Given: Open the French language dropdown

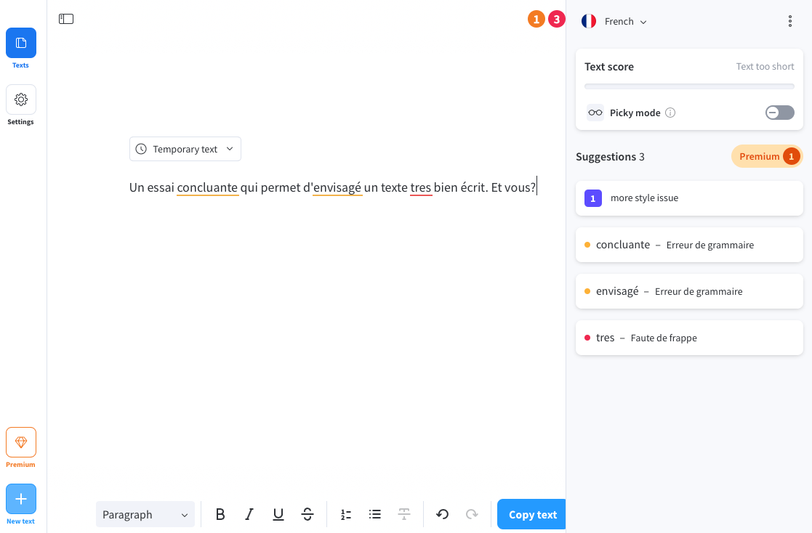Looking at the screenshot, I should 615,22.
